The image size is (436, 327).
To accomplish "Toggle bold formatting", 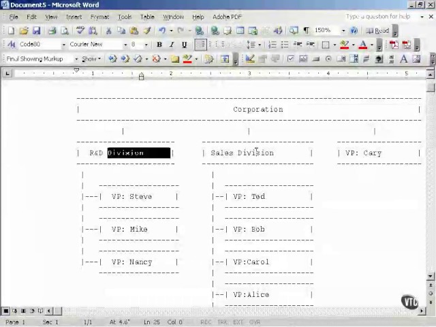I will point(159,45).
